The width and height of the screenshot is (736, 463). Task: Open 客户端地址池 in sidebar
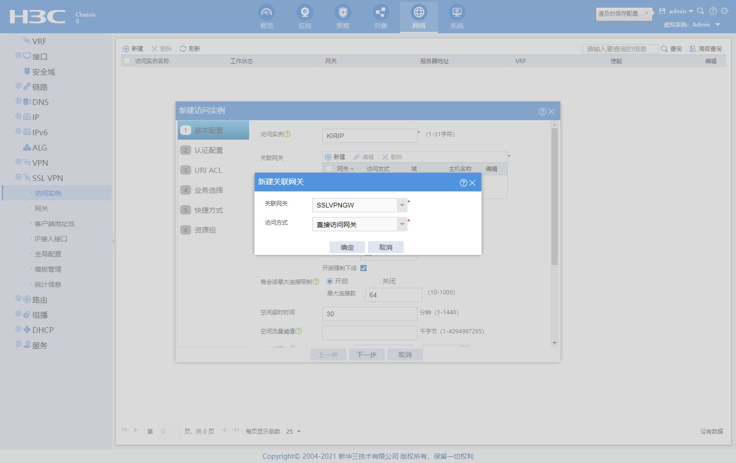(x=55, y=224)
